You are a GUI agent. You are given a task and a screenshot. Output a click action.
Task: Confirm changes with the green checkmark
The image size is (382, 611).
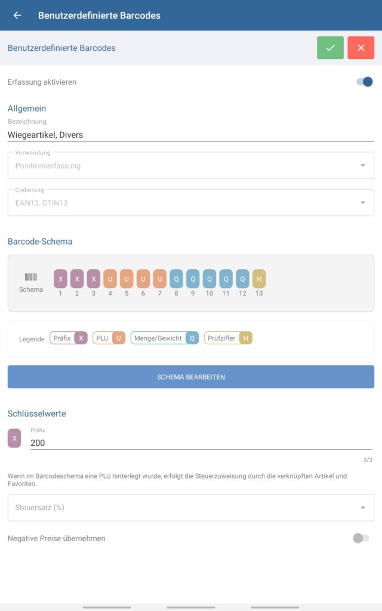(x=330, y=48)
